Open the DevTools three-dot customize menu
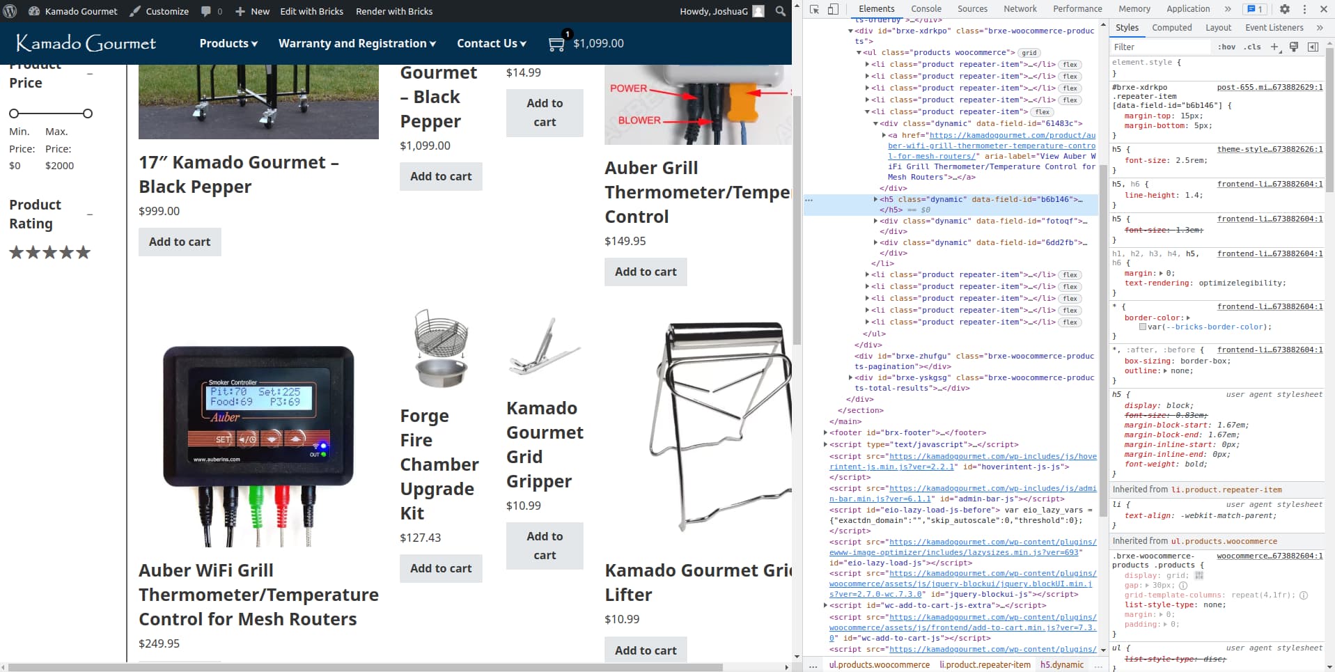 pos(1304,9)
